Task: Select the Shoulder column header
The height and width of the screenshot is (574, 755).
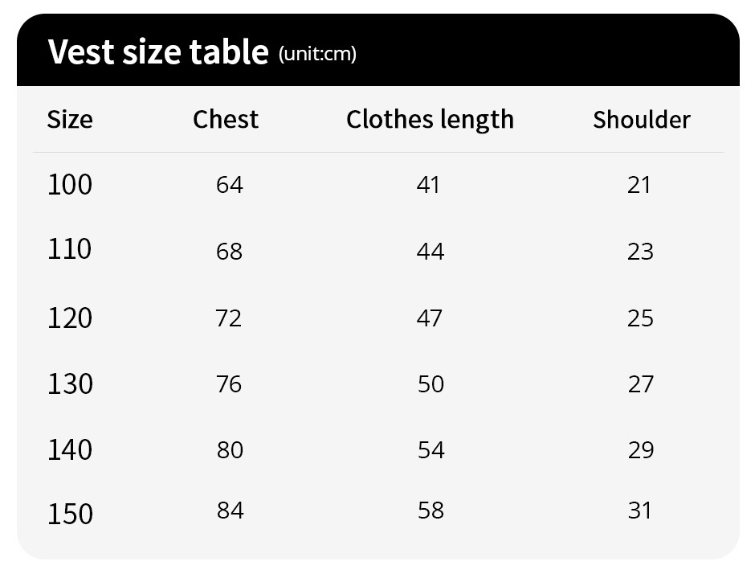Action: pos(642,120)
